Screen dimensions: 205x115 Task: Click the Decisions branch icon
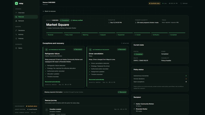(x=16, y=30)
